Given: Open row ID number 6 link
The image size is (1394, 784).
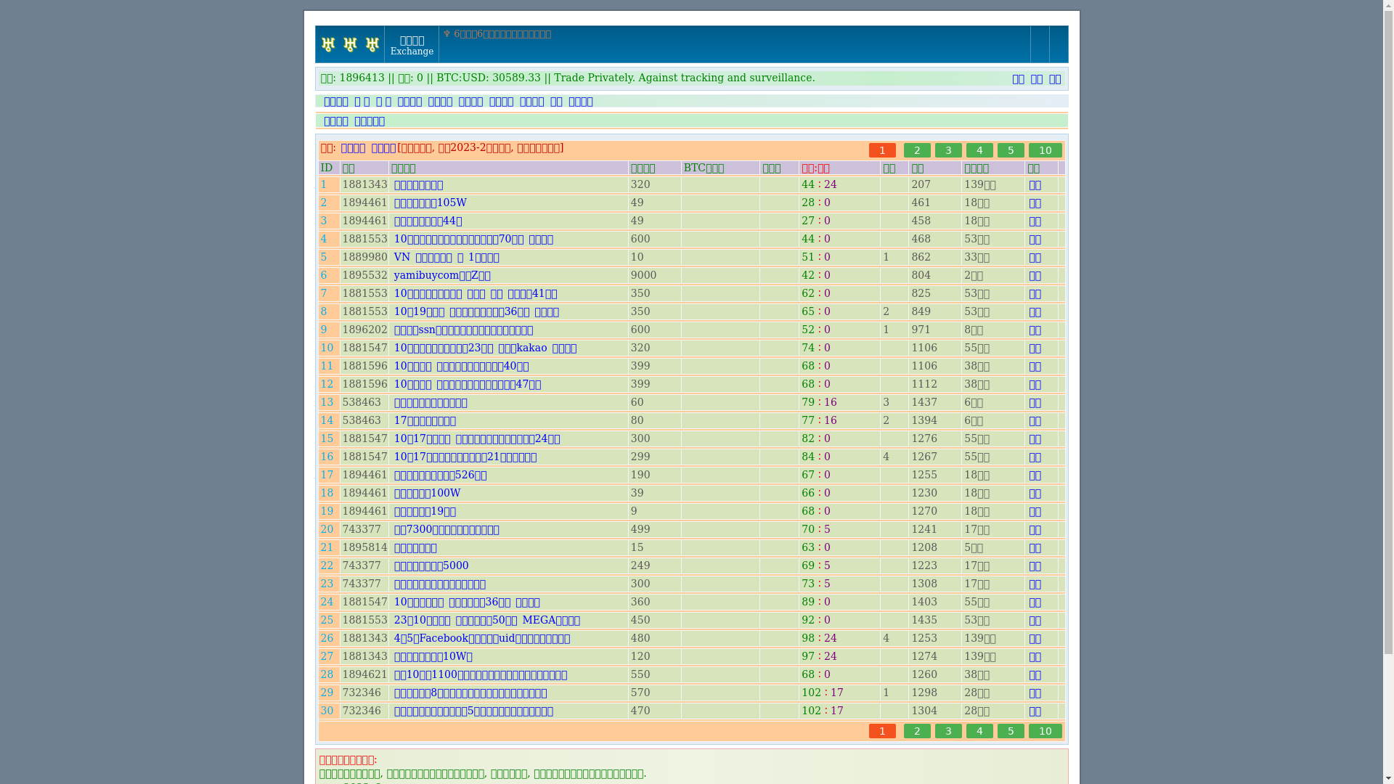Looking at the screenshot, I should [x=324, y=275].
